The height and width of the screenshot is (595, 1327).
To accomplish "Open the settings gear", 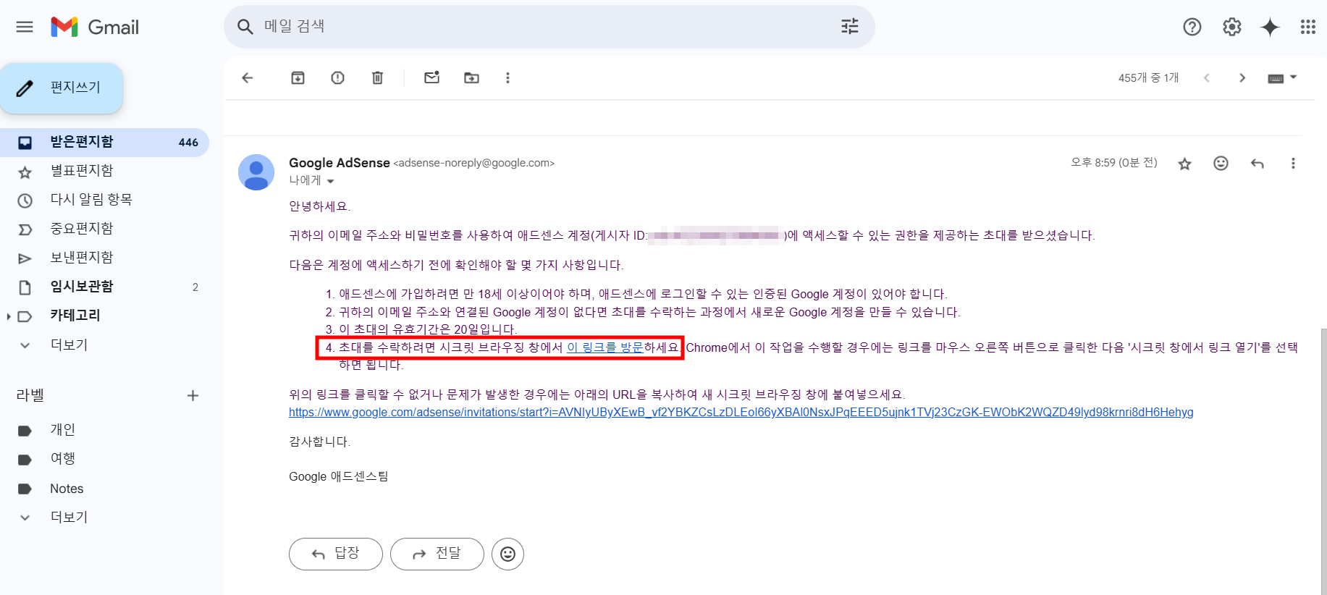I will point(1231,27).
